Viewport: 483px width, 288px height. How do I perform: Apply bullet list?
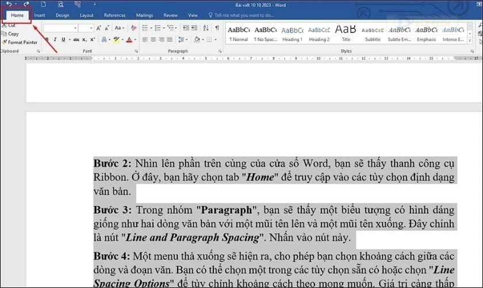[145, 28]
